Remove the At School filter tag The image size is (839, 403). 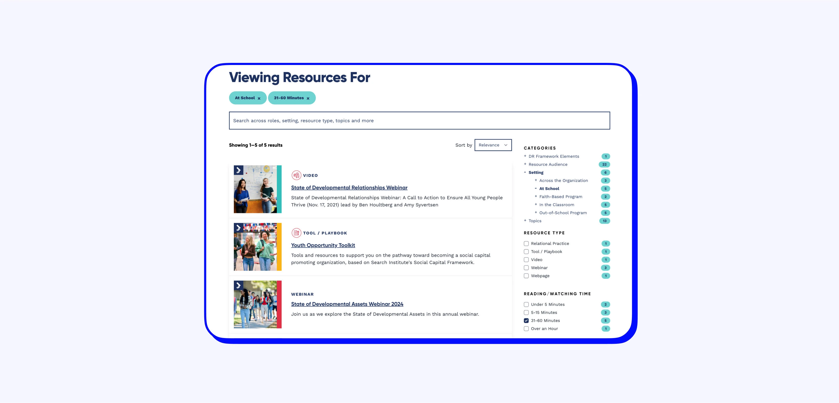(x=259, y=98)
